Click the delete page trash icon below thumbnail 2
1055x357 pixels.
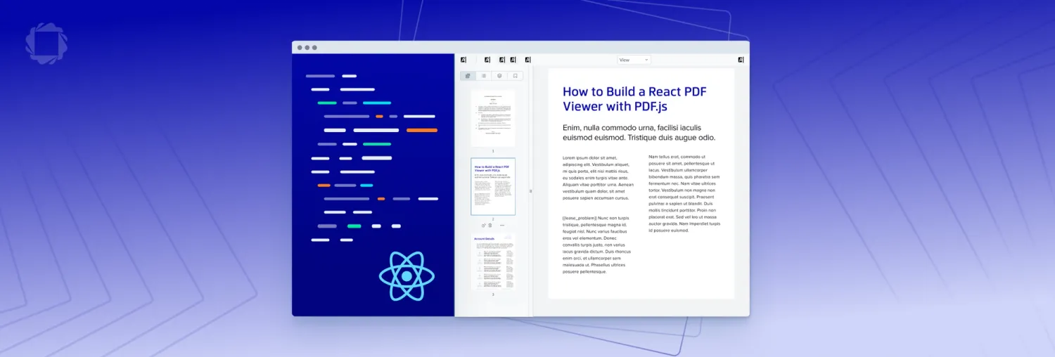pyautogui.click(x=490, y=225)
